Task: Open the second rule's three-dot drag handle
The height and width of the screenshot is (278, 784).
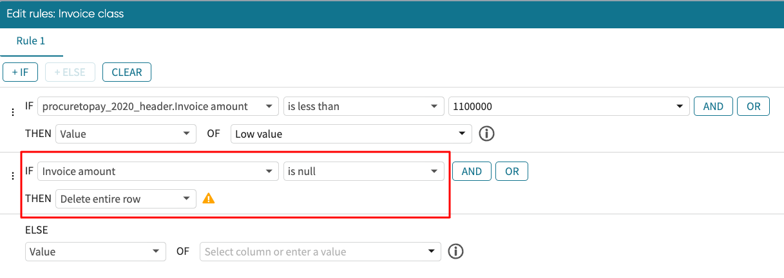Action: pyautogui.click(x=12, y=177)
